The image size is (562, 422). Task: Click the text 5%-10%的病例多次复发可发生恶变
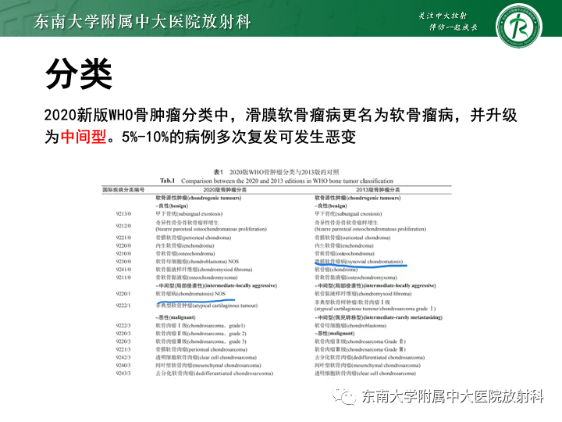click(239, 137)
